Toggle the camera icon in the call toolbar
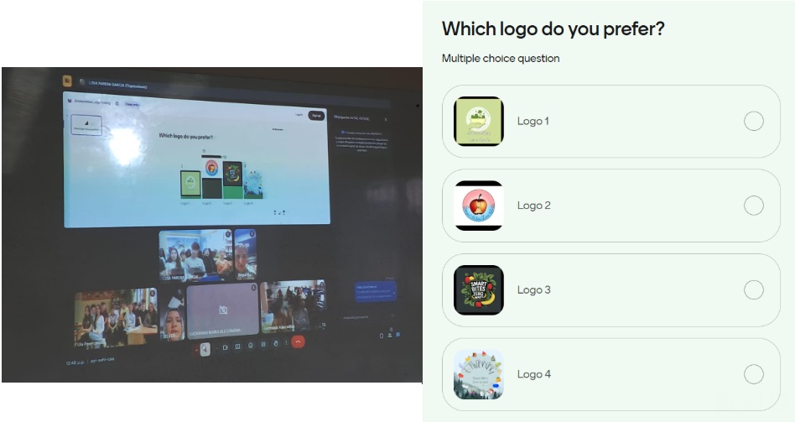Screen dimensions: 795x422 point(225,347)
